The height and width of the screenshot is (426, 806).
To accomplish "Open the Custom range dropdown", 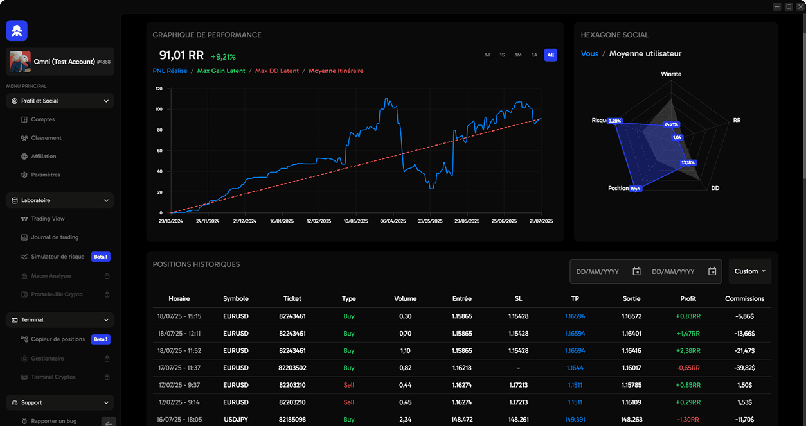I will coord(749,271).
